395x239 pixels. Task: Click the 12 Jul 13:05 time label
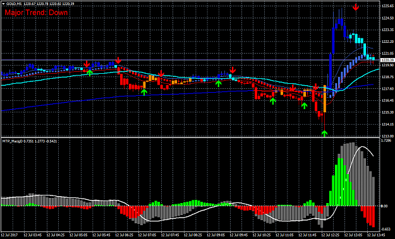354,235
